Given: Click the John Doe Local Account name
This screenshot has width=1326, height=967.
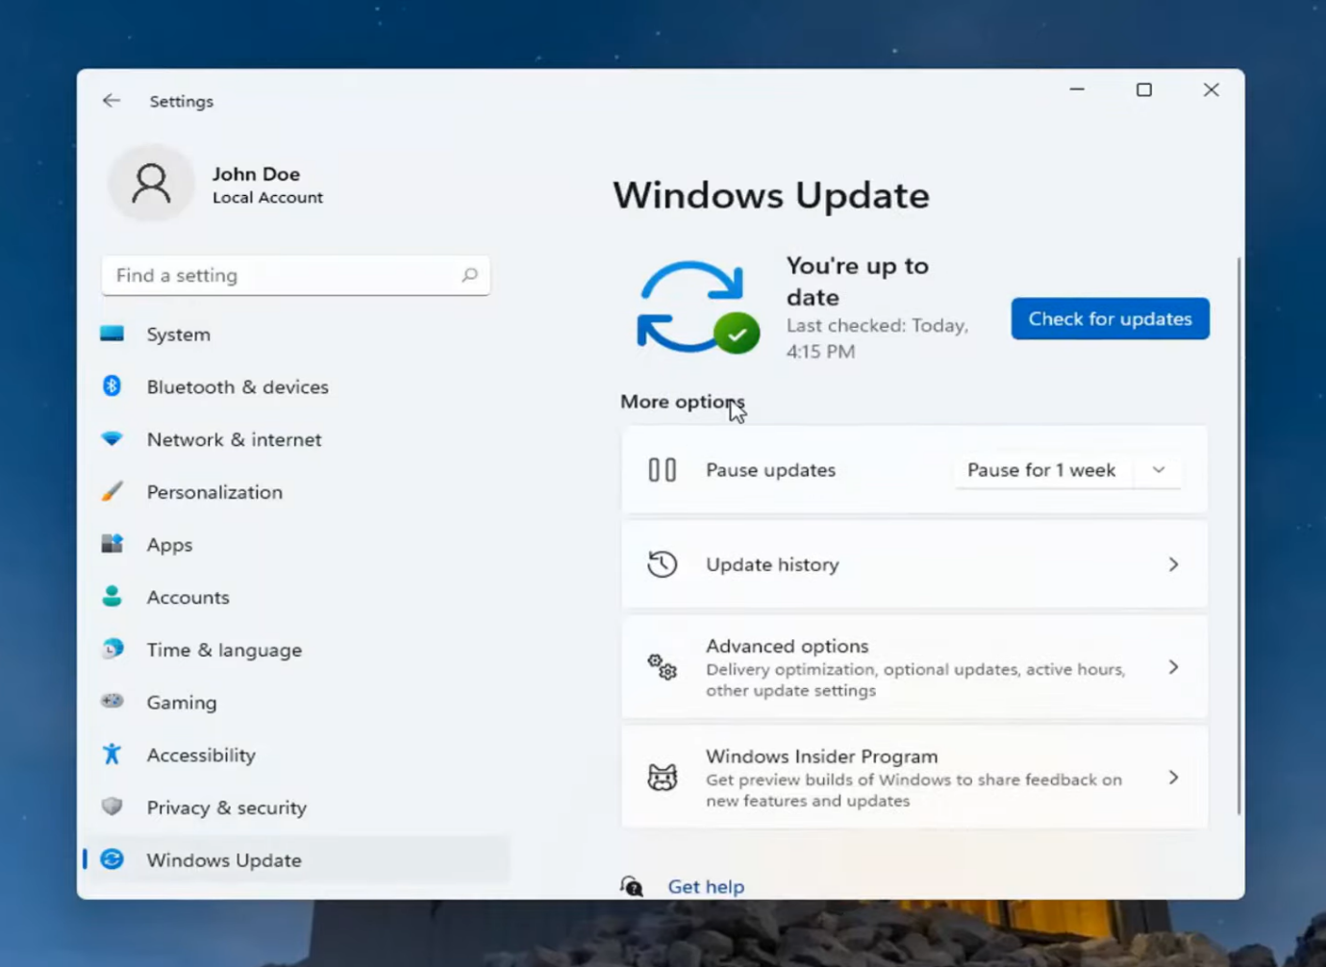Looking at the screenshot, I should 267,185.
